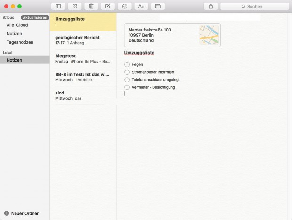Select the iCloud Notizen folder
292x220 pixels.
pos(14,34)
